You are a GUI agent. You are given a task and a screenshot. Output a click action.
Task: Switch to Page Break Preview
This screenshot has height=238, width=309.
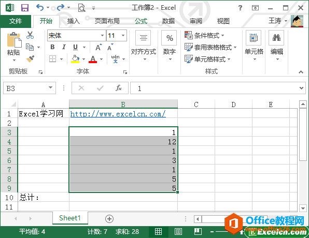(198, 231)
